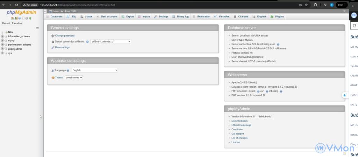Click the help icon next to Language
Screen dimensions: 358x157
click(68, 70)
